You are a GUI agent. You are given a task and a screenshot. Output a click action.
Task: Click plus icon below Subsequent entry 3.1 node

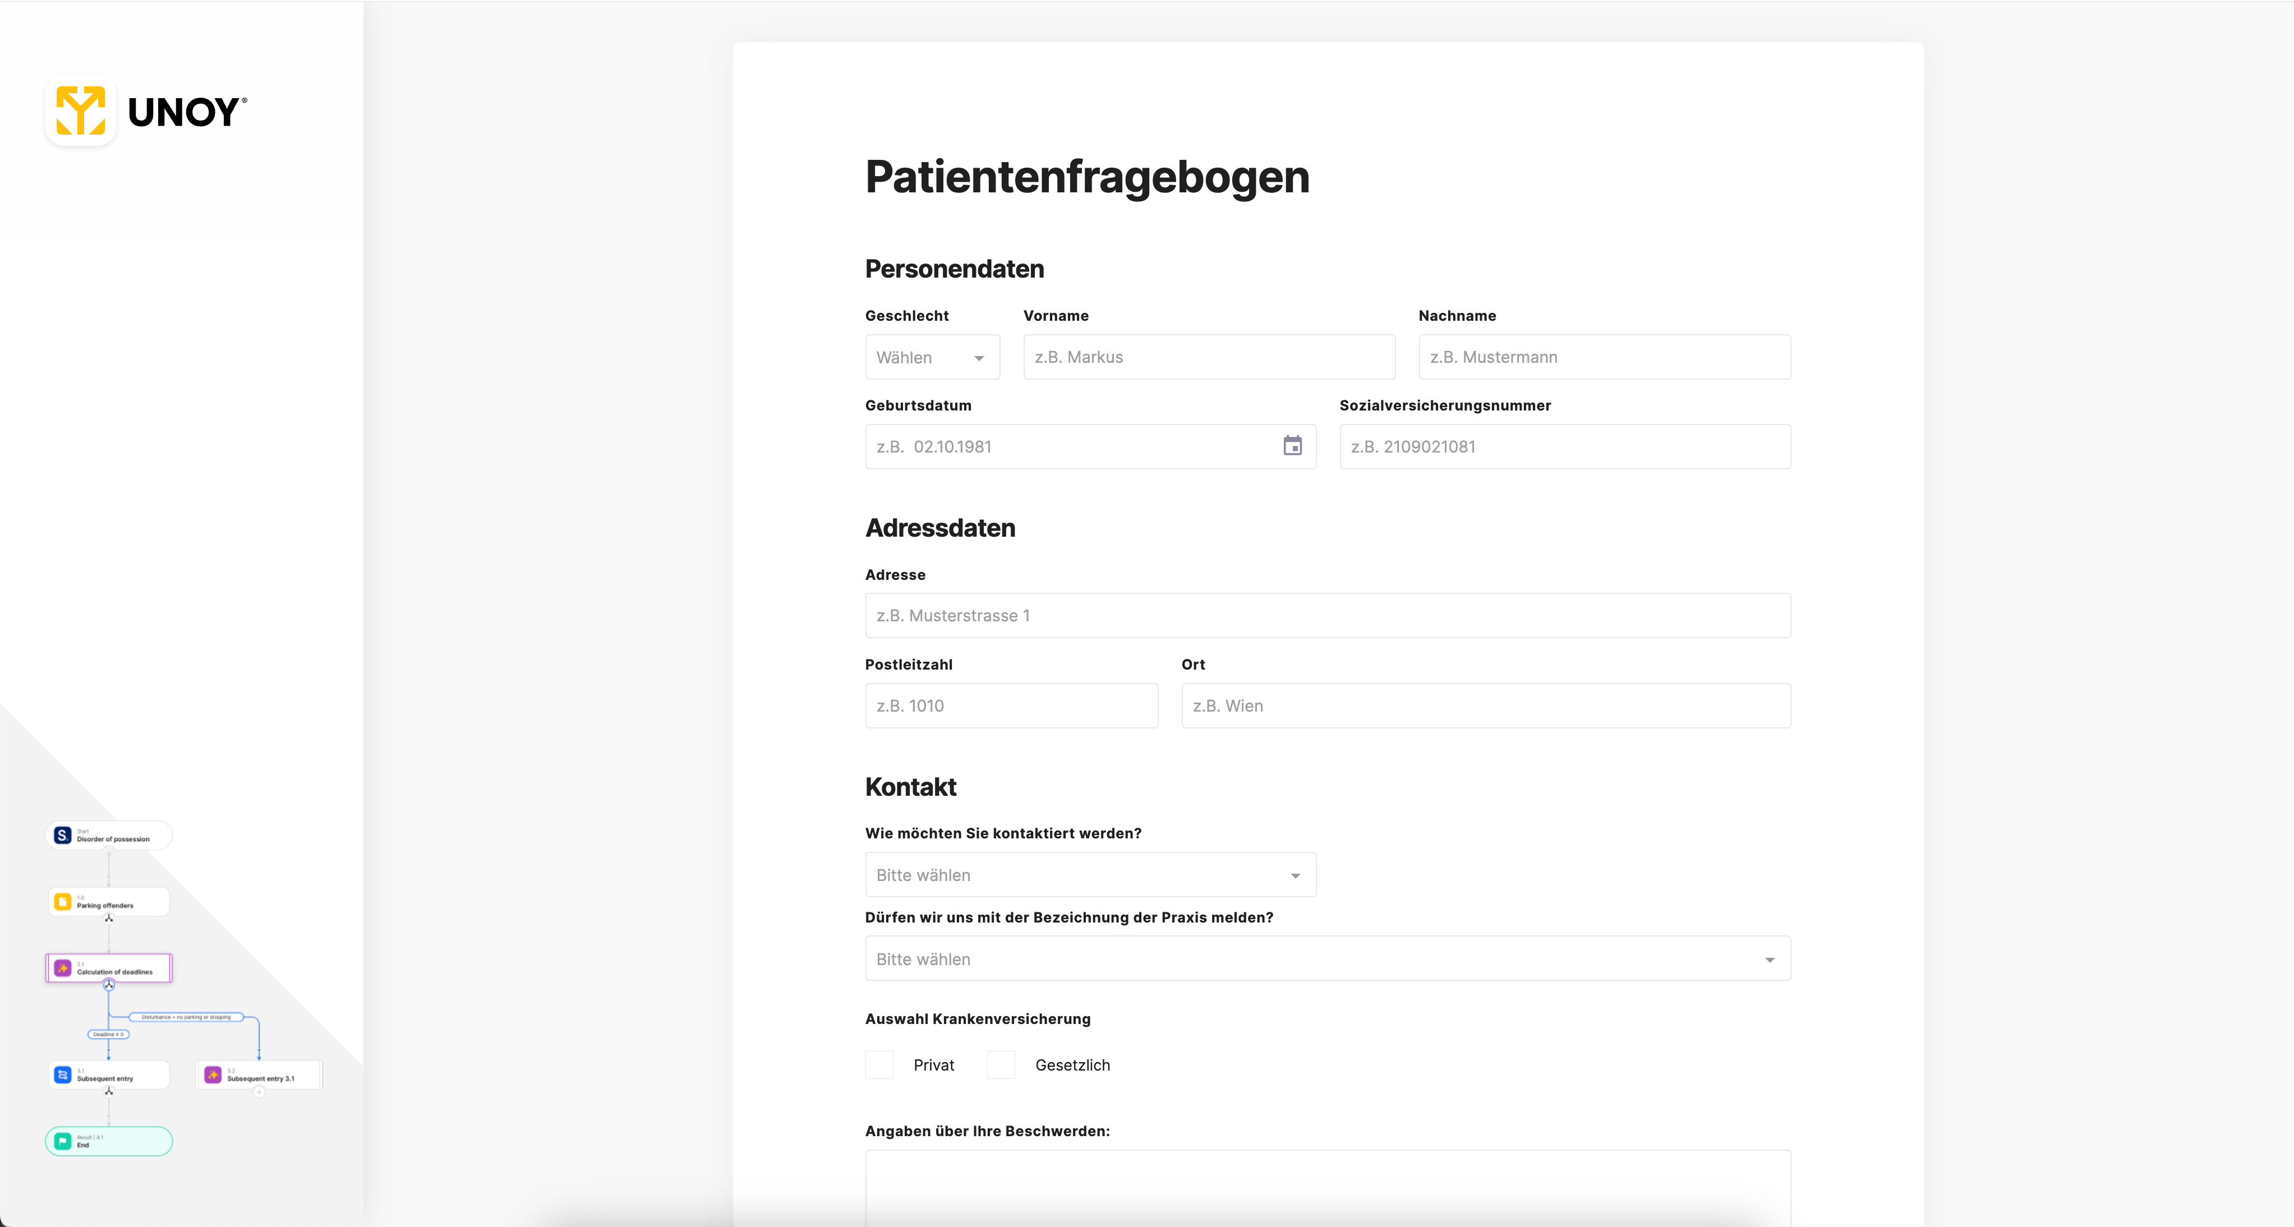click(x=259, y=1092)
